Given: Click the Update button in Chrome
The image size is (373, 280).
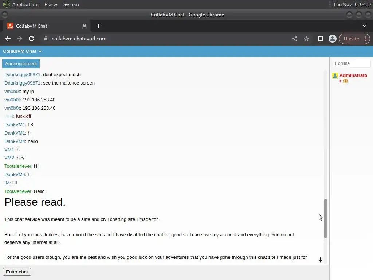Looking at the screenshot, I should [x=352, y=39].
